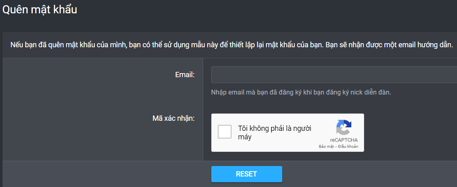
Task: Focus the Email input field
Action: click(334, 75)
